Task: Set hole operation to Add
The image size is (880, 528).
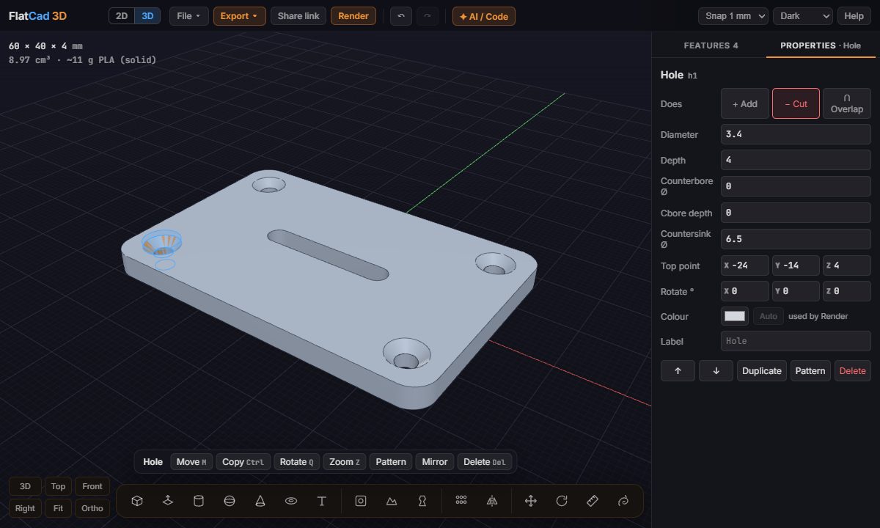Action: [745, 104]
